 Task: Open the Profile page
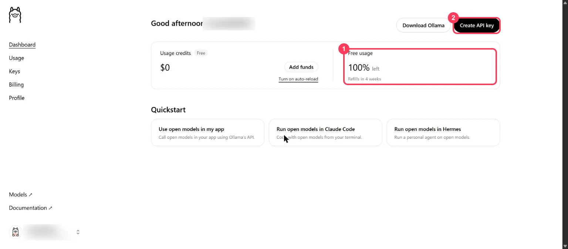pos(17,98)
